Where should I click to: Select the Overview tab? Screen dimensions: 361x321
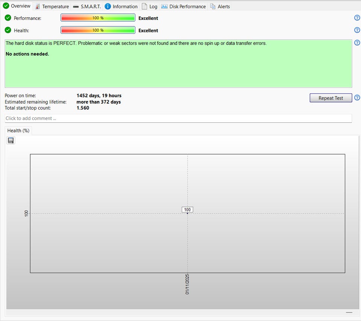[17, 6]
